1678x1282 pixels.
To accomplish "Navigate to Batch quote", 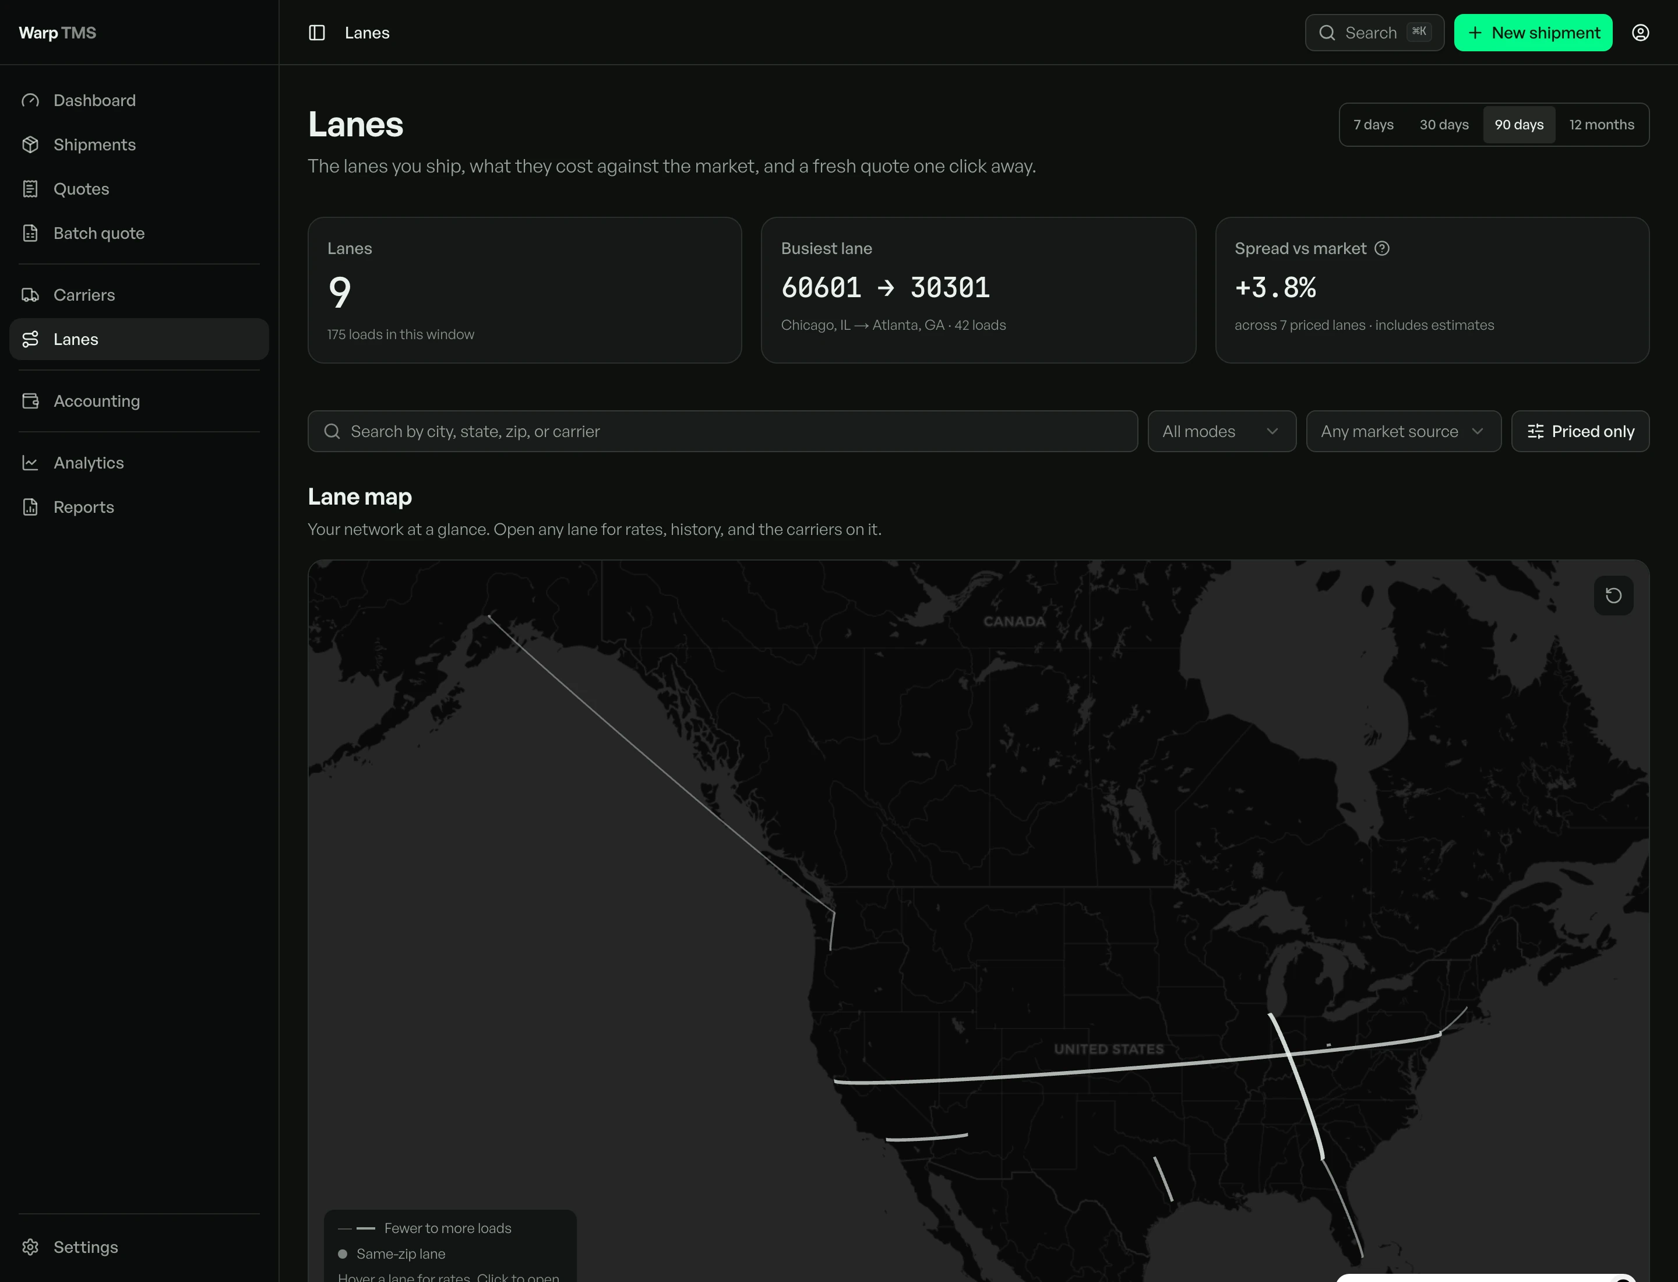I will tap(139, 233).
